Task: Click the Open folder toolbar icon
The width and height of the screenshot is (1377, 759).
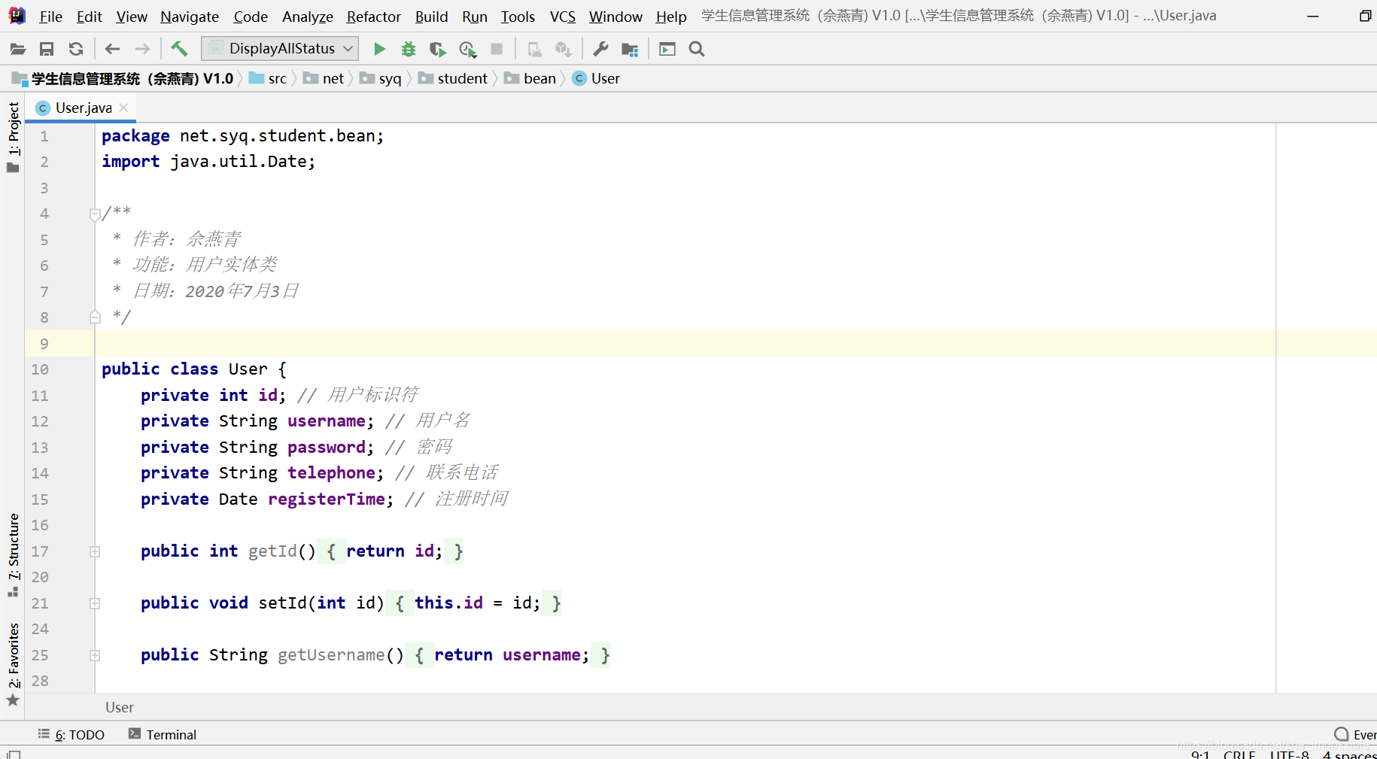Action: pos(18,49)
